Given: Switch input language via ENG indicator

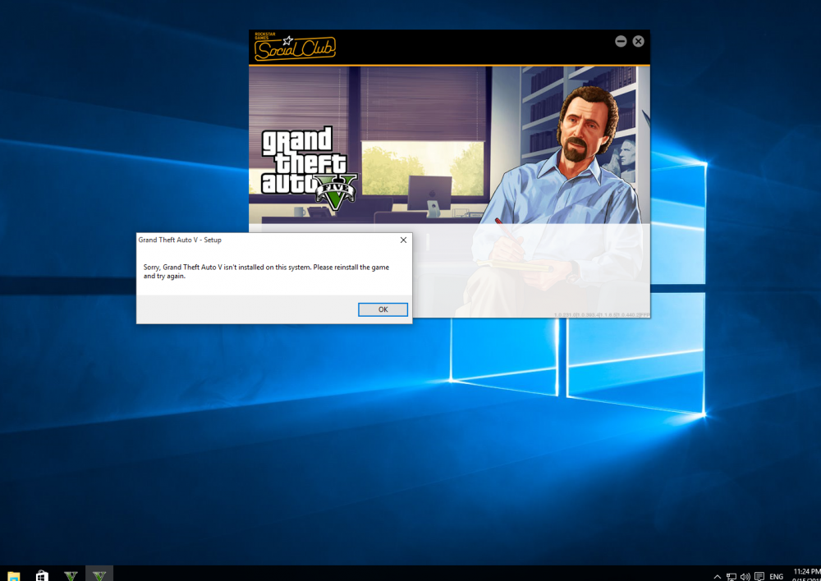Looking at the screenshot, I should (776, 577).
